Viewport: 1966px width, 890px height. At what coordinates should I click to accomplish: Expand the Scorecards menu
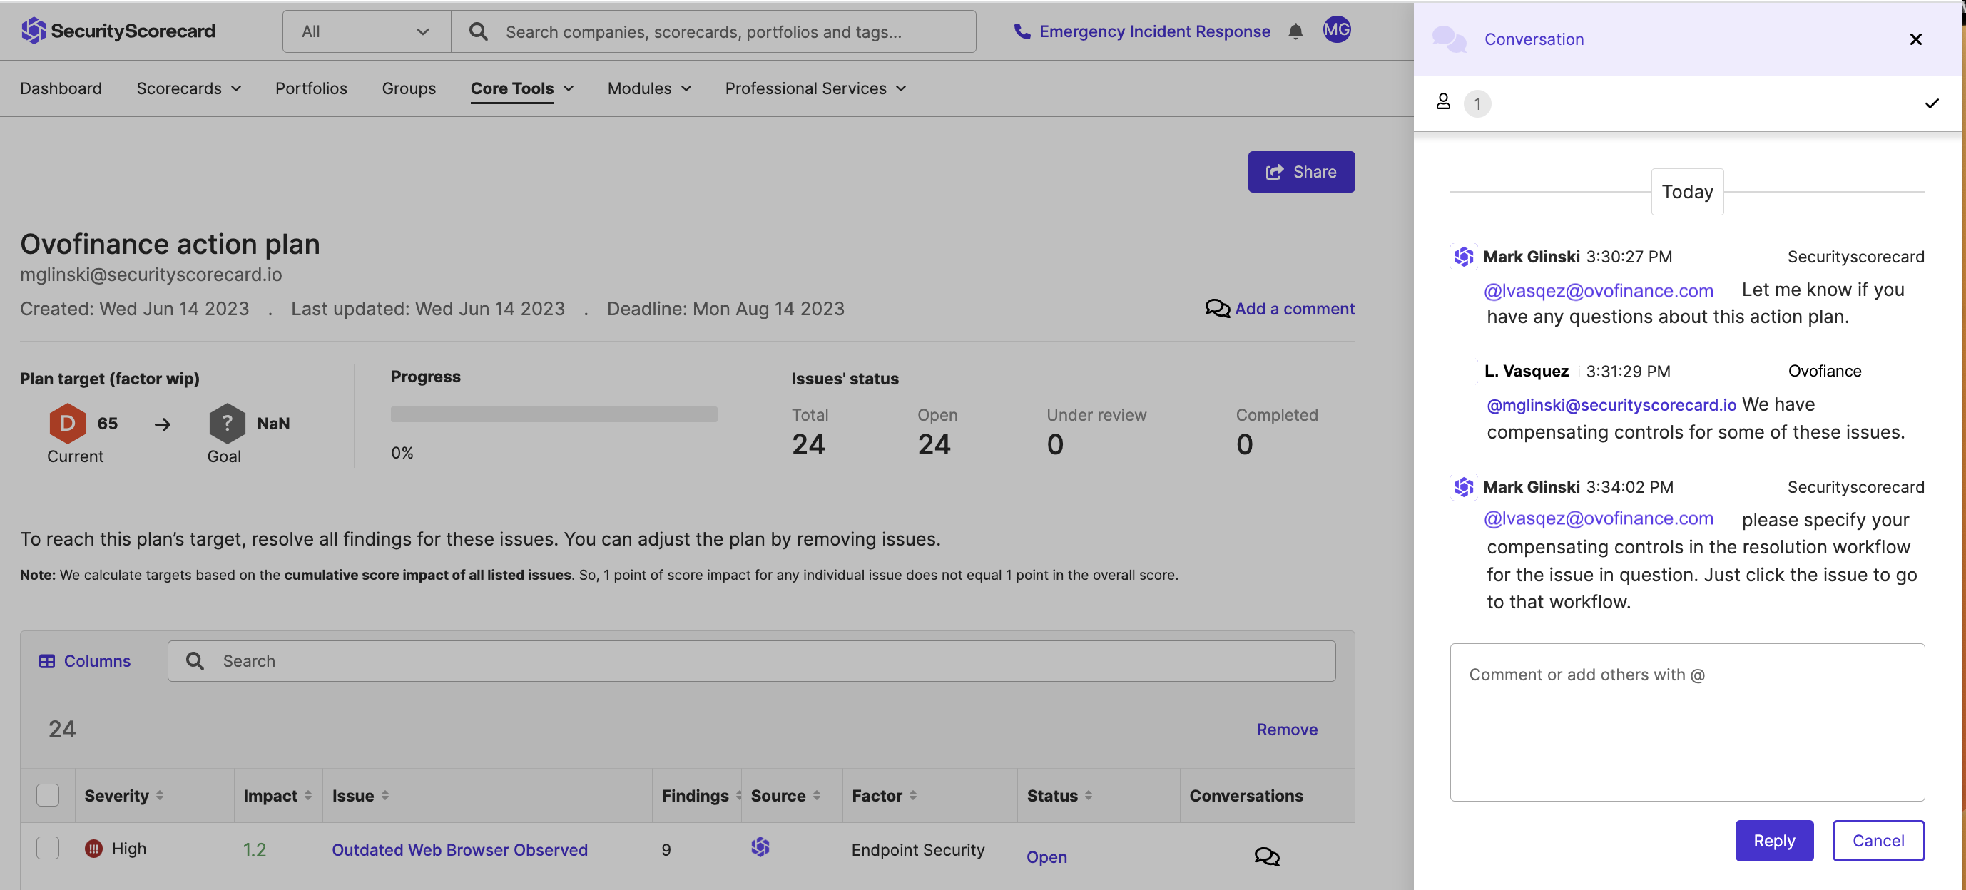click(188, 88)
